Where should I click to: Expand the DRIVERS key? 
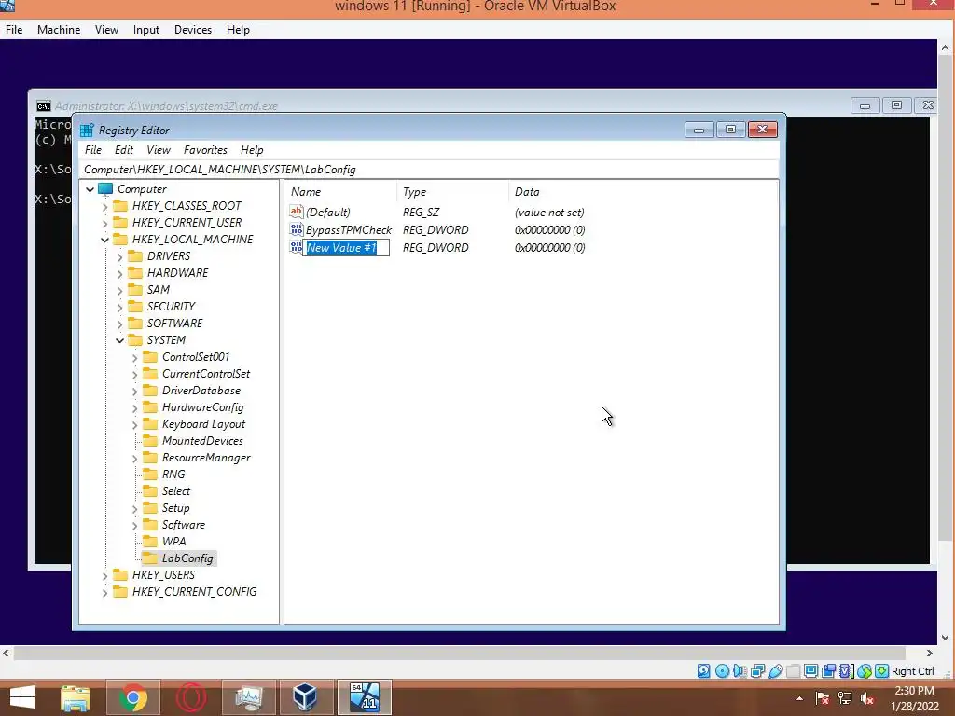[120, 257]
